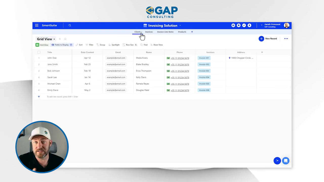
Task: Select the 1000 Chopper Circle address cell
Action: coord(241,58)
